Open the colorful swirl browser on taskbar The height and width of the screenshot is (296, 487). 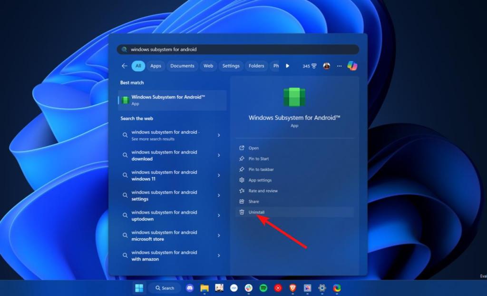tap(337, 288)
